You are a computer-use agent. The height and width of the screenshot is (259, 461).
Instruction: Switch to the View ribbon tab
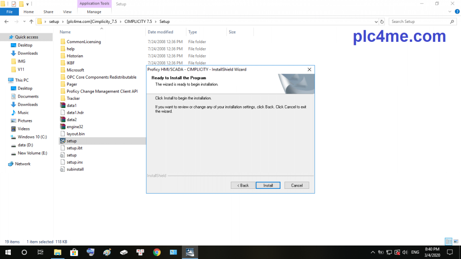pyautogui.click(x=67, y=12)
